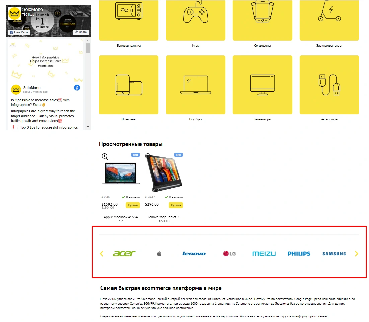
Task: Open the Tablets category icon tile
Action: coord(129,85)
